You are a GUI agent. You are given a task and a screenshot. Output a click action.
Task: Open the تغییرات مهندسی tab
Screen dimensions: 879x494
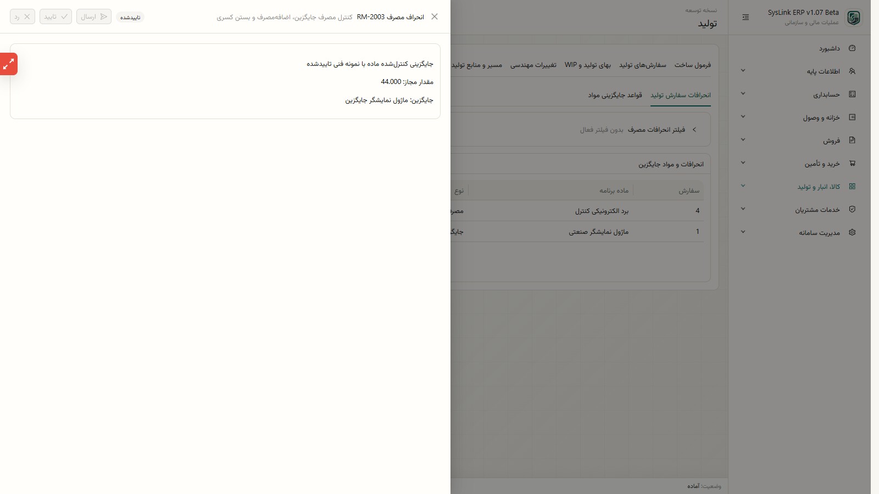point(533,65)
